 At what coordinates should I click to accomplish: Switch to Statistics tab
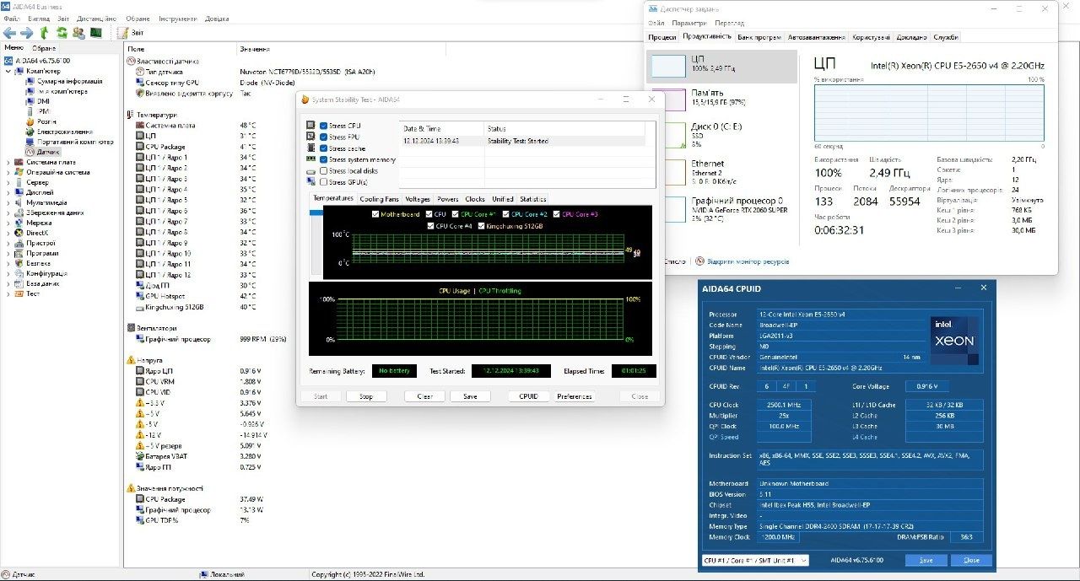pyautogui.click(x=533, y=199)
